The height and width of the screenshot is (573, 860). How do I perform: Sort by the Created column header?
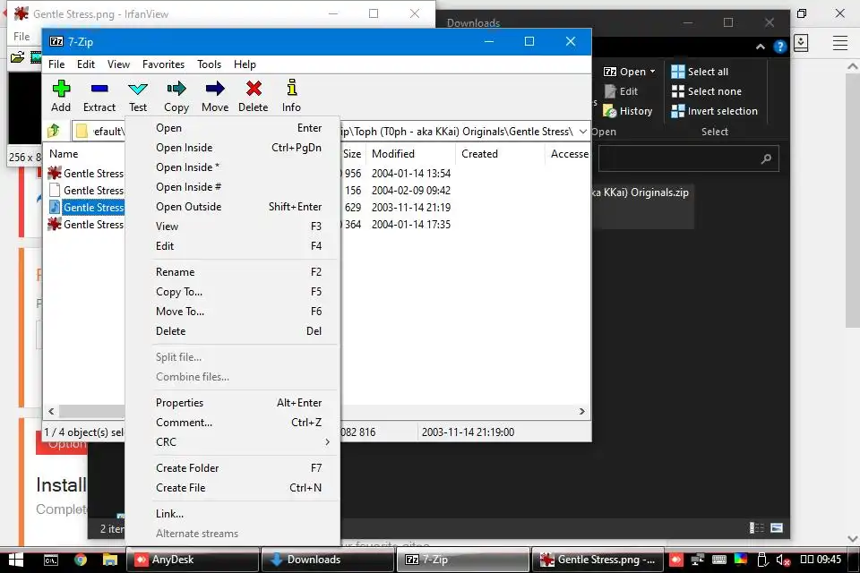pos(500,154)
